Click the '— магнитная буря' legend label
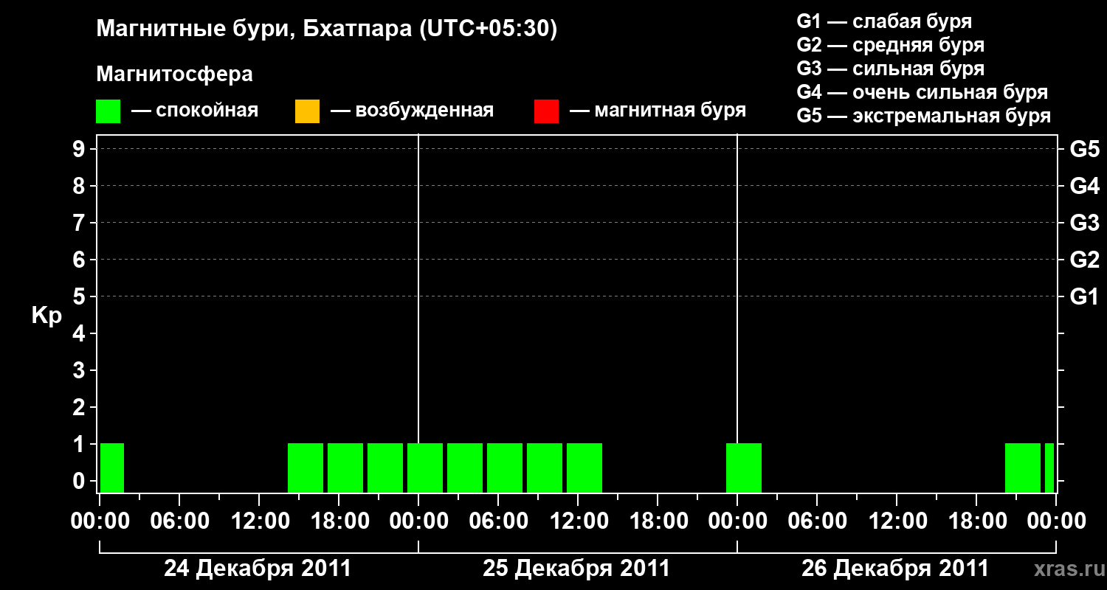The height and width of the screenshot is (590, 1107). (658, 111)
